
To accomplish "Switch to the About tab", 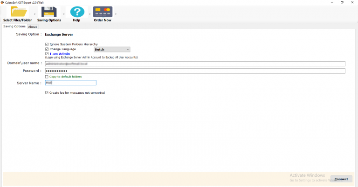I will 33,27.
